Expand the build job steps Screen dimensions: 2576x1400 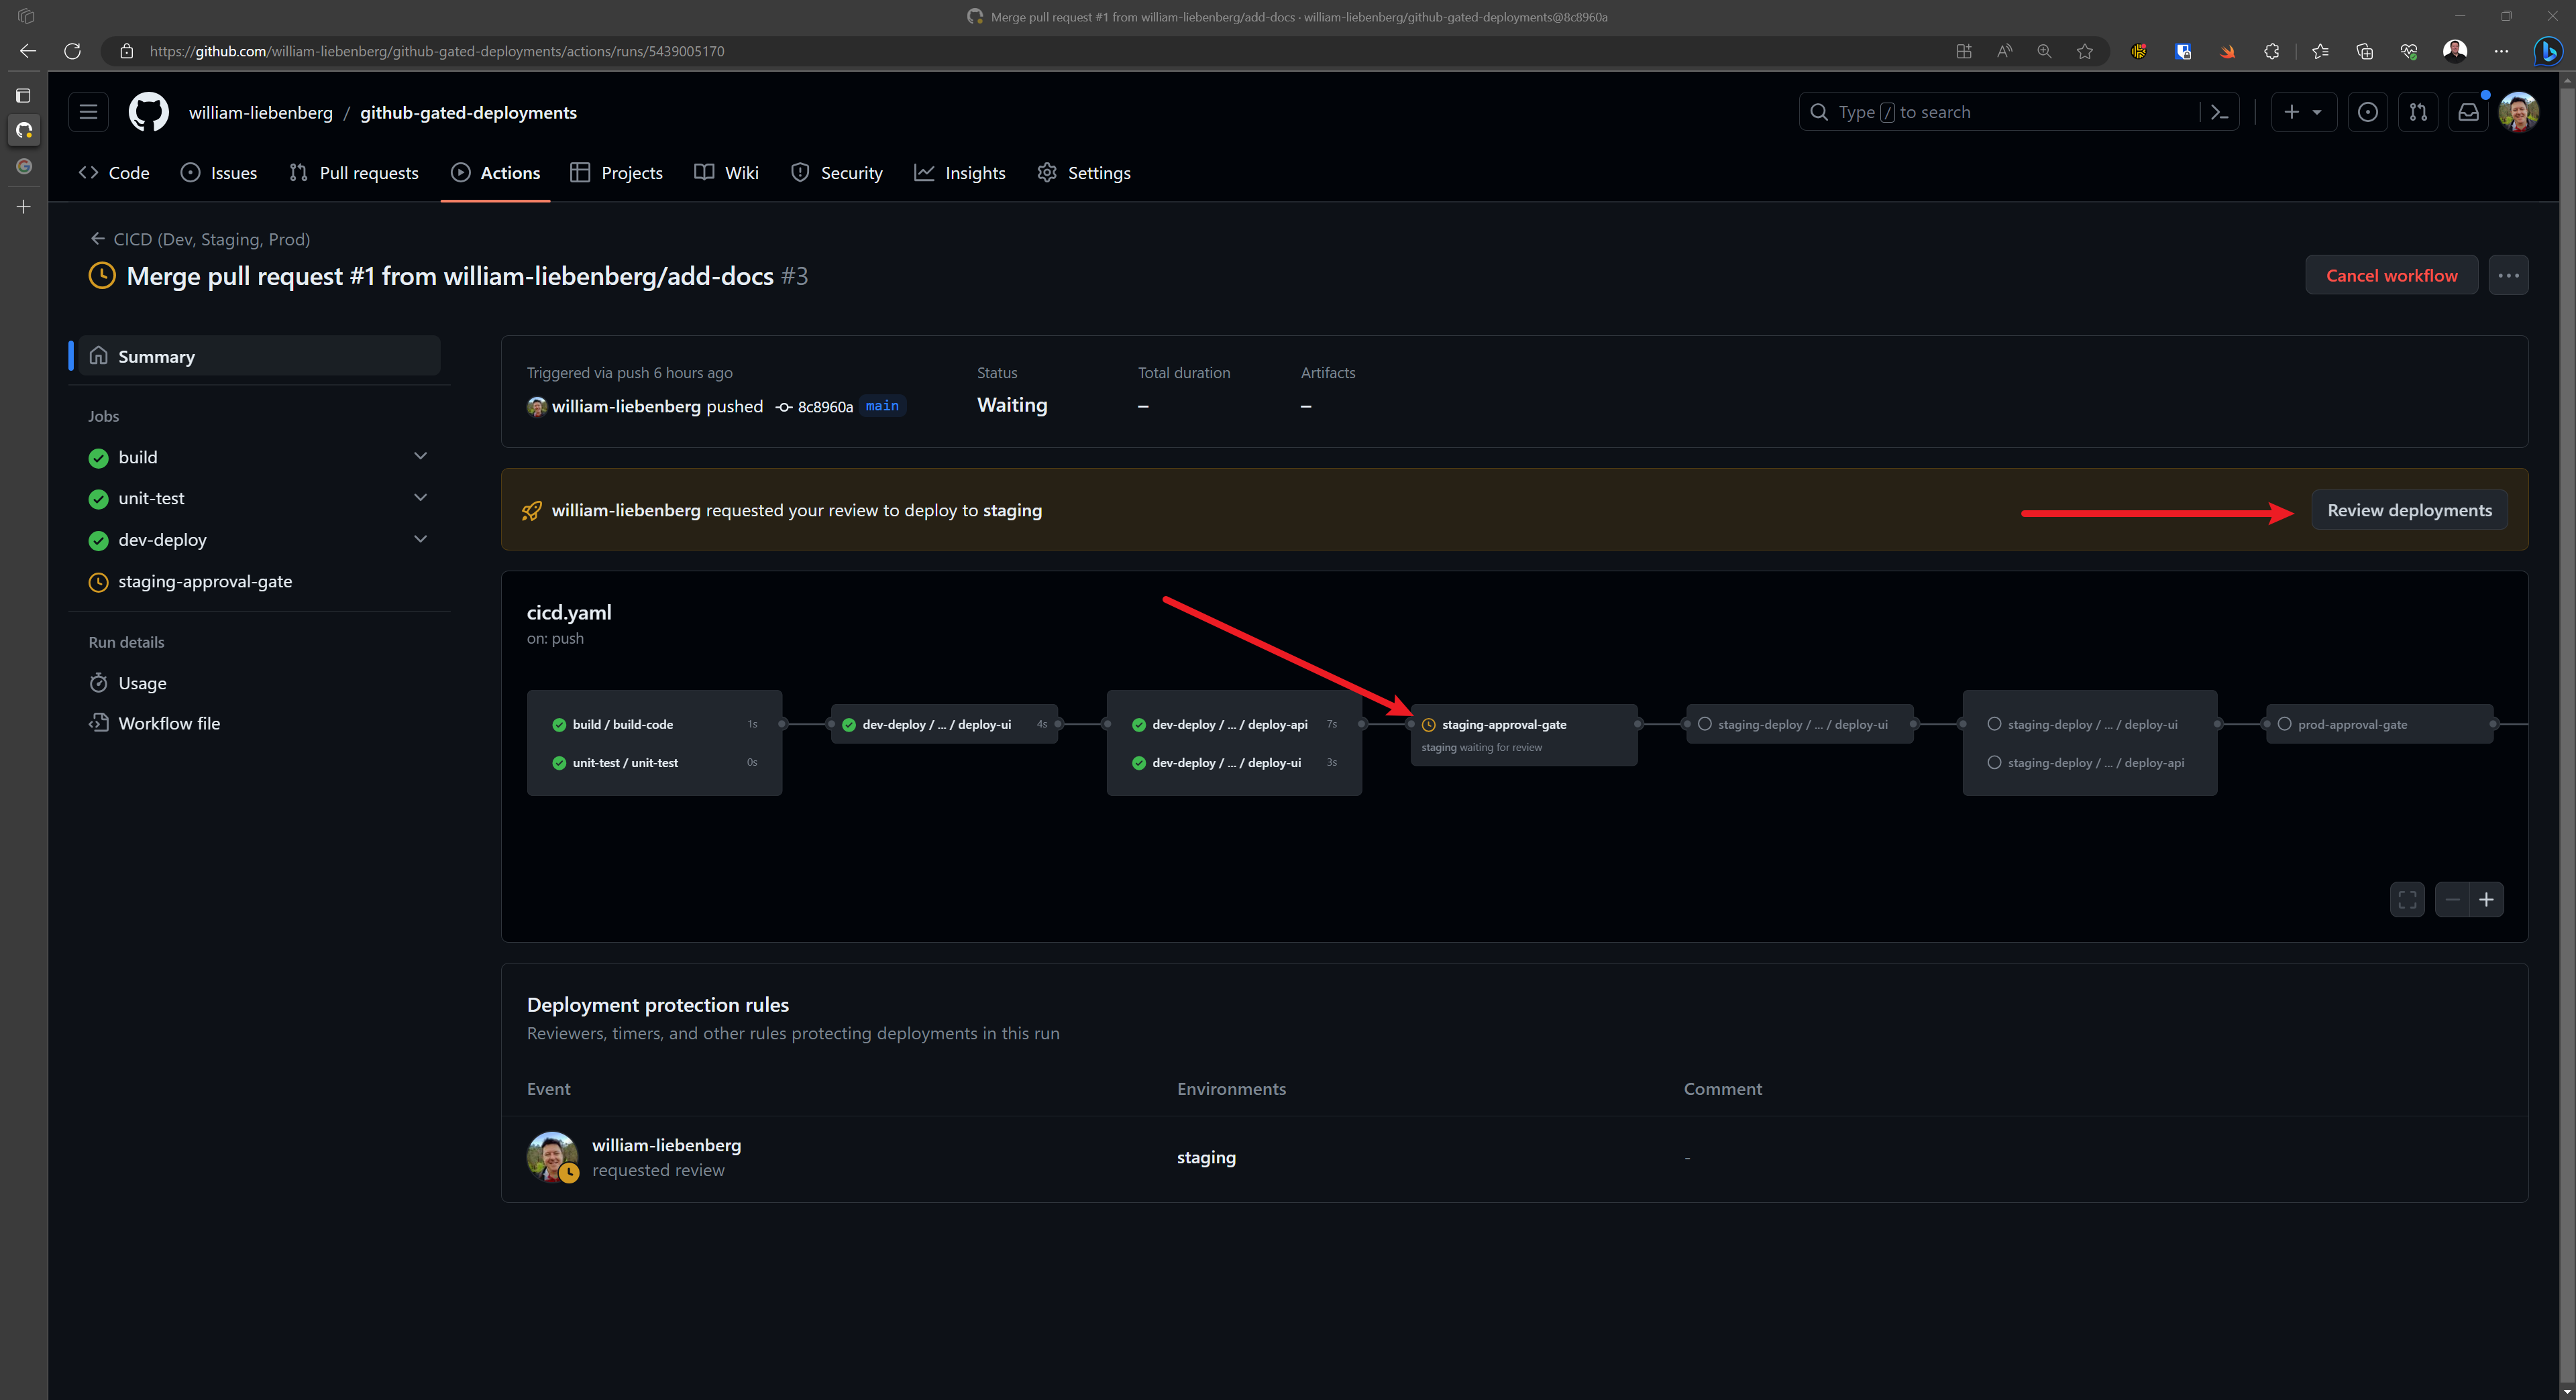pyautogui.click(x=420, y=457)
